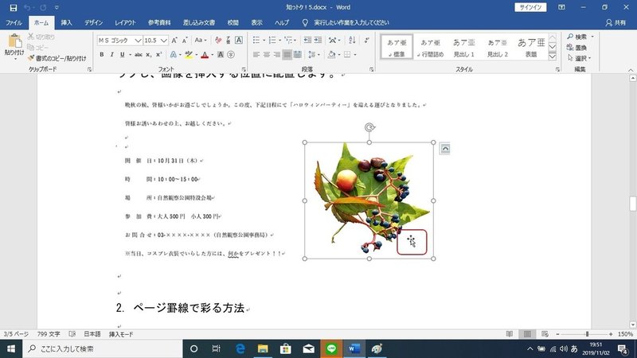The height and width of the screenshot is (358, 637).
Task: Apply the Heading 2 style
Action: pyautogui.click(x=498, y=47)
